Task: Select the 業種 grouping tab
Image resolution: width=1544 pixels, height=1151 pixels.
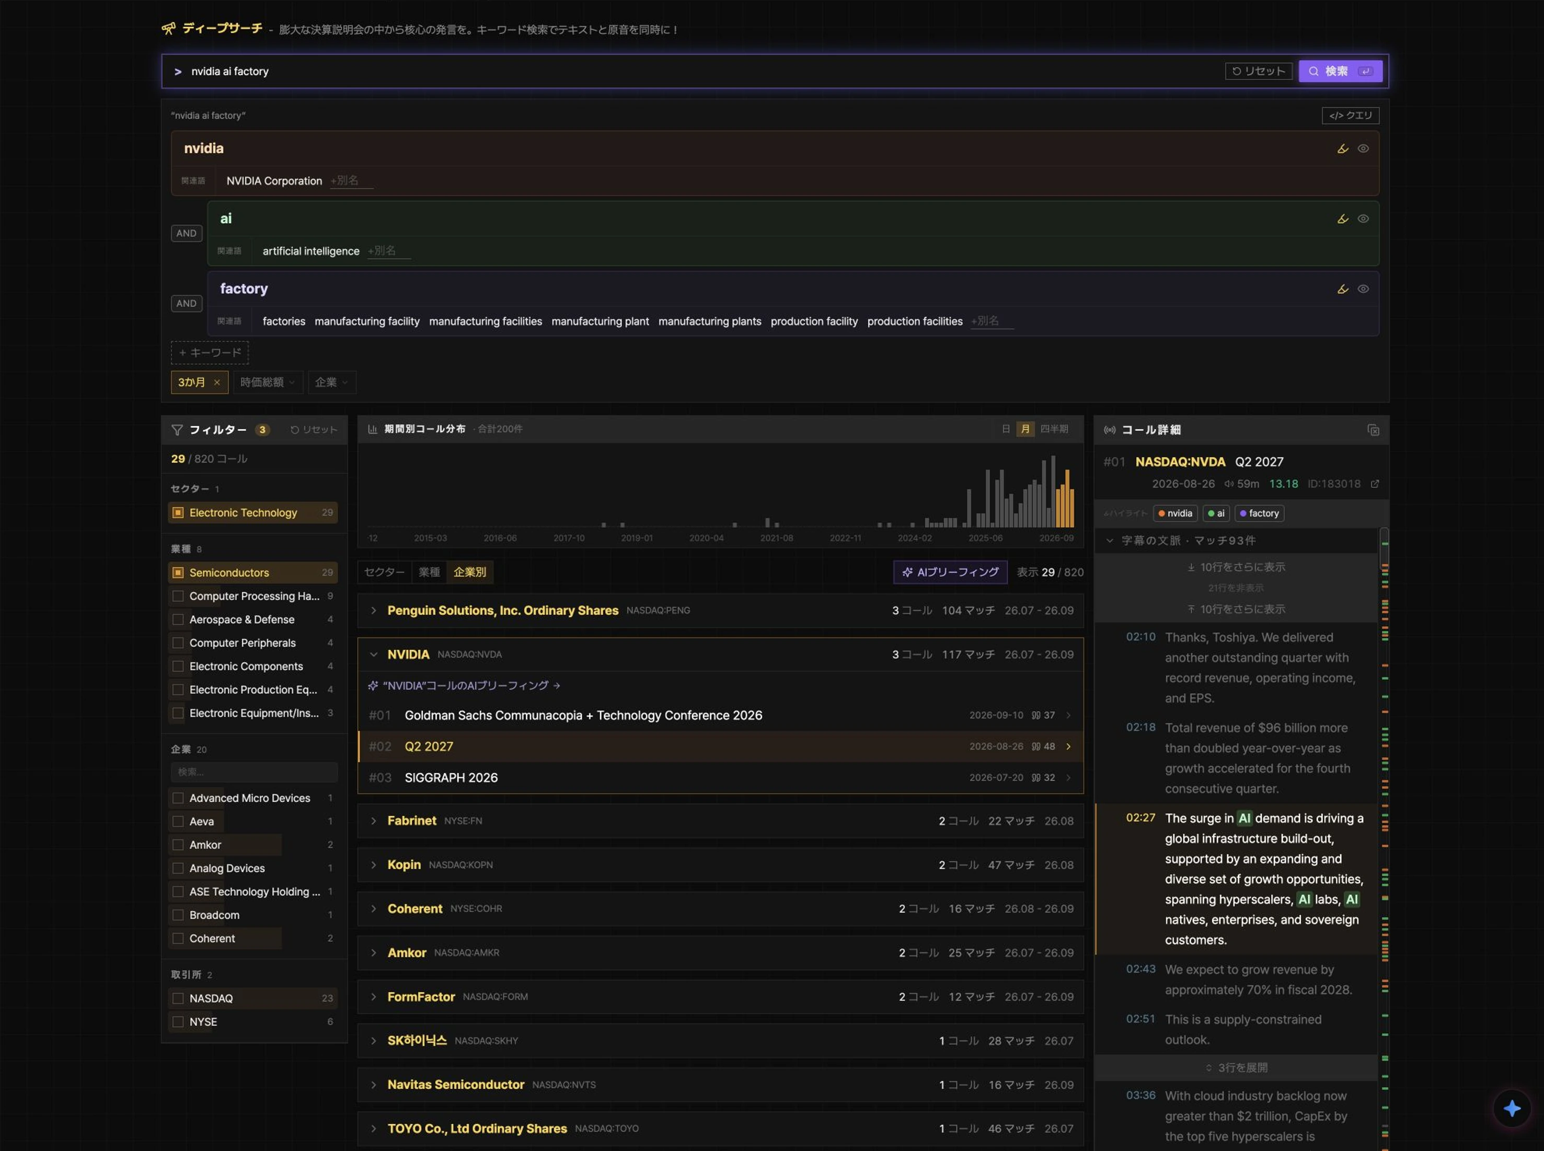Action: pos(429,572)
